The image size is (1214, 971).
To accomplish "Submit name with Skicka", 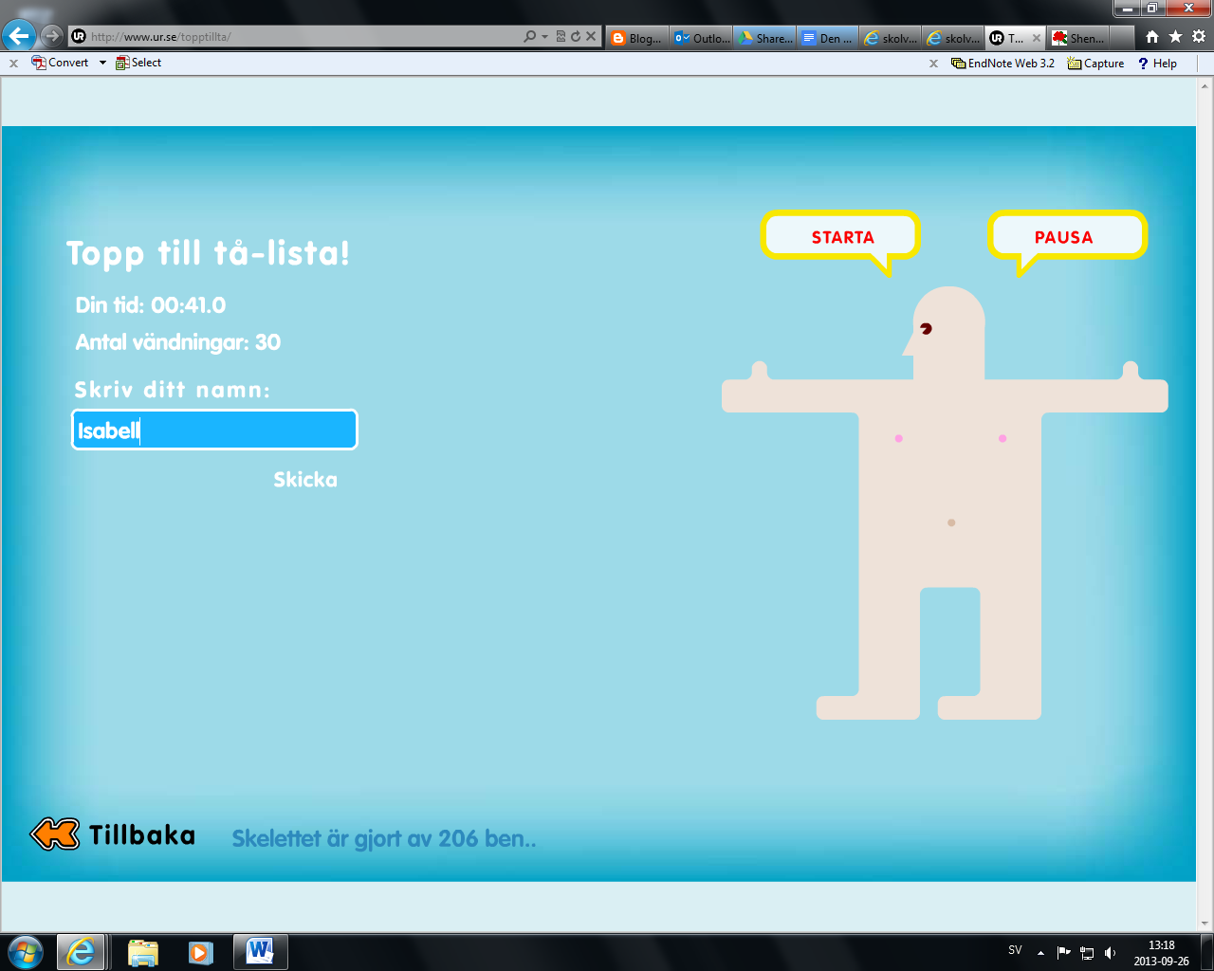I will [x=305, y=480].
